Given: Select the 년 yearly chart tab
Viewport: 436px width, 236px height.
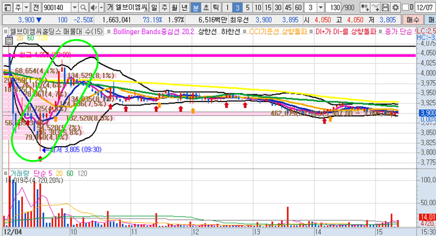Looking at the screenshot, I should [185, 7].
